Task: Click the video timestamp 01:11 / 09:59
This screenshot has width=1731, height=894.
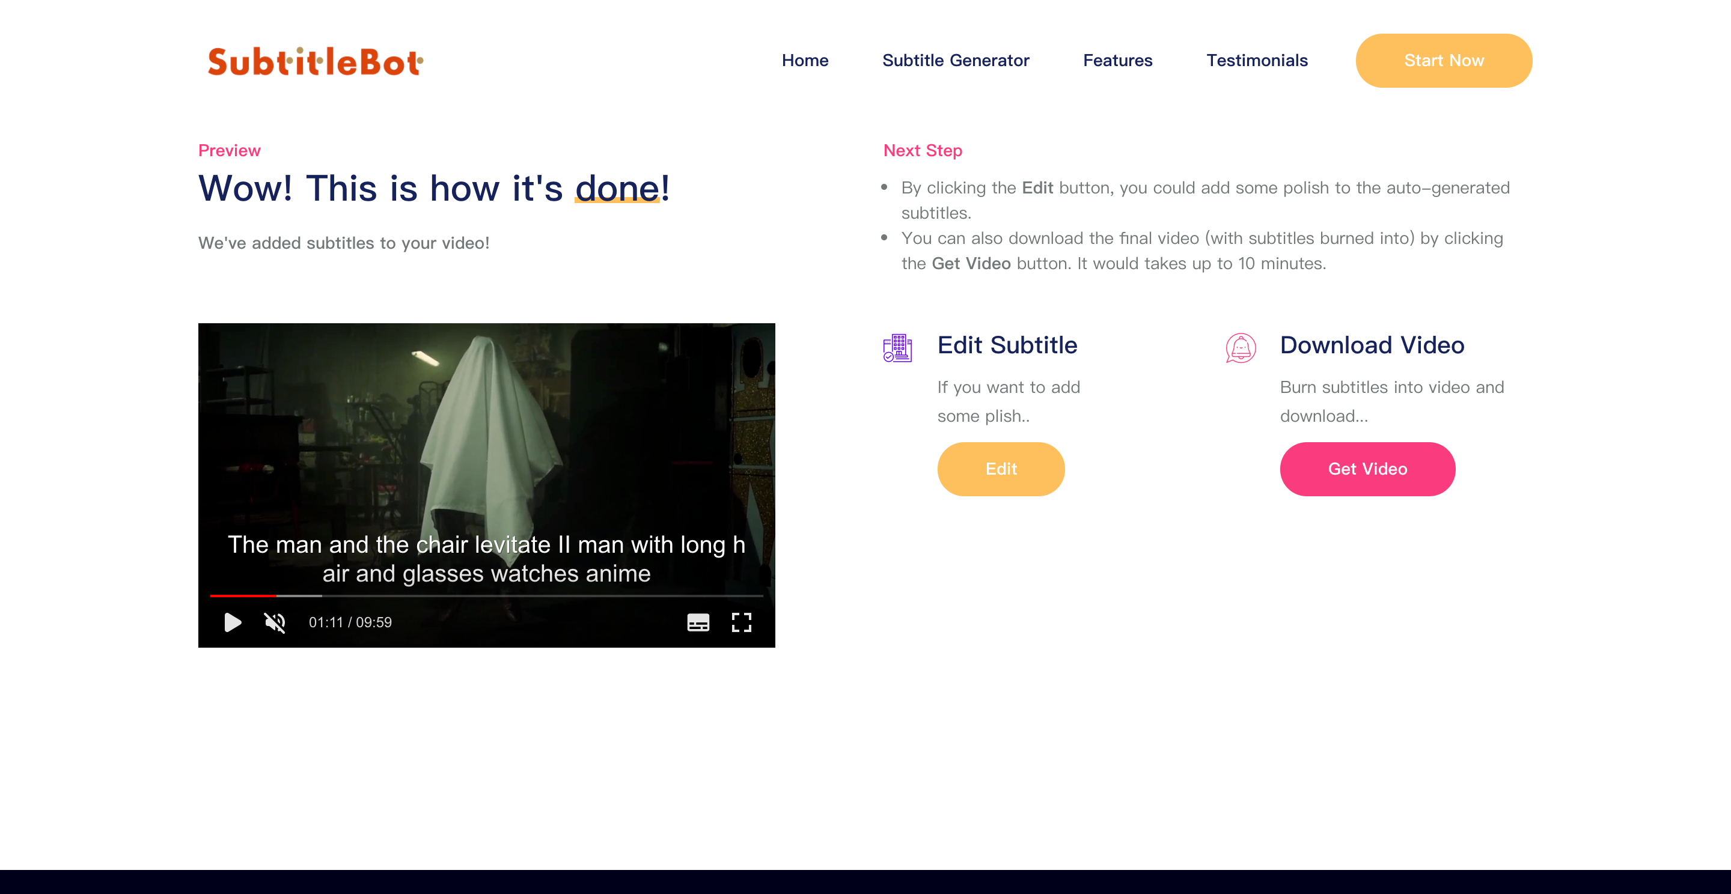Action: 350,622
